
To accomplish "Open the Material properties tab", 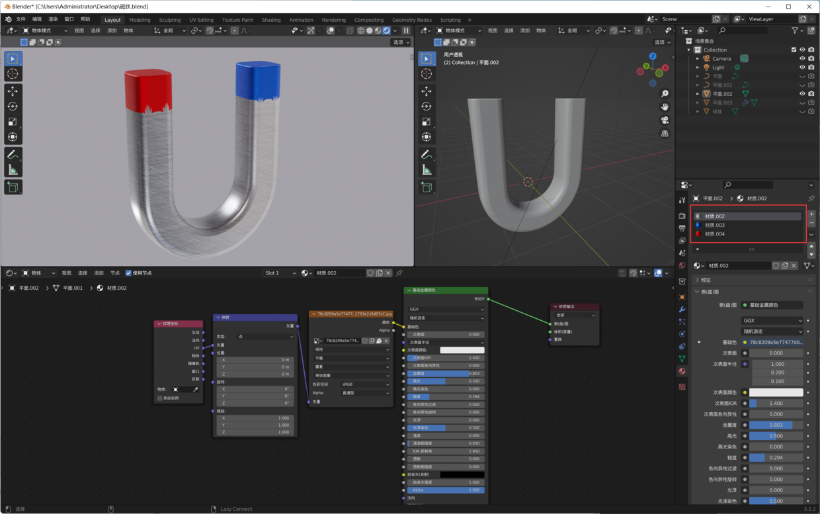I will [682, 371].
